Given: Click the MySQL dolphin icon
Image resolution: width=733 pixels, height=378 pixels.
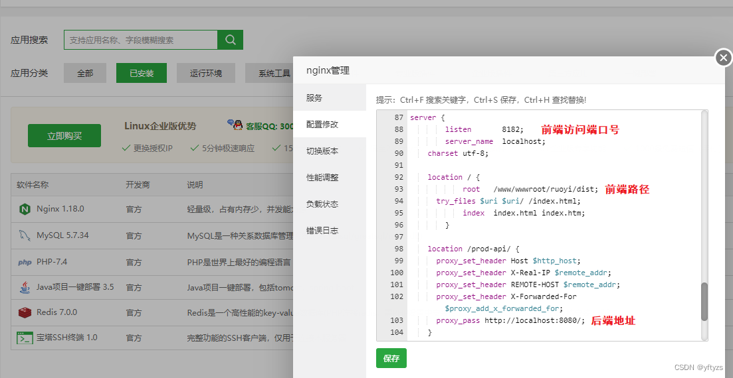Looking at the screenshot, I should point(25,235).
